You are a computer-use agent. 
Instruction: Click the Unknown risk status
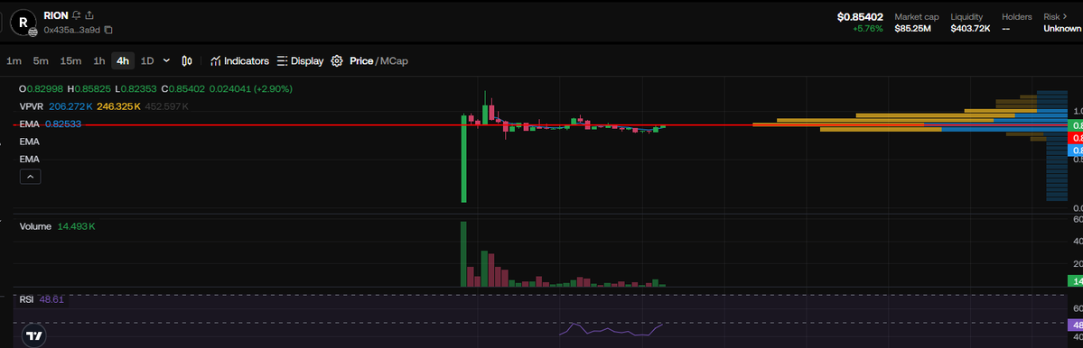click(x=1062, y=29)
